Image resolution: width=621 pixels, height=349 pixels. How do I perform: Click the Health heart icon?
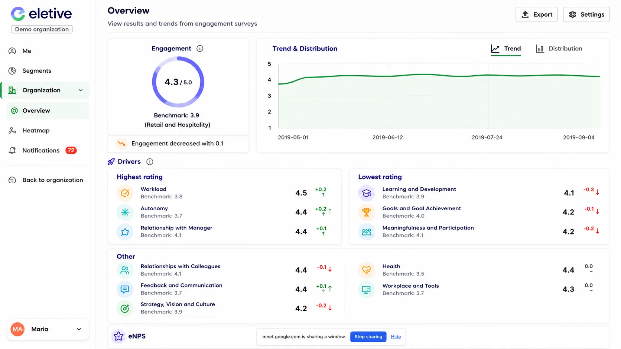(x=367, y=270)
